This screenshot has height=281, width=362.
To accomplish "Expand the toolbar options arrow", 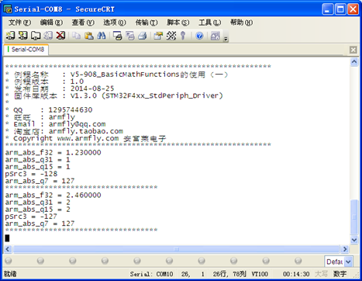I will (226, 39).
